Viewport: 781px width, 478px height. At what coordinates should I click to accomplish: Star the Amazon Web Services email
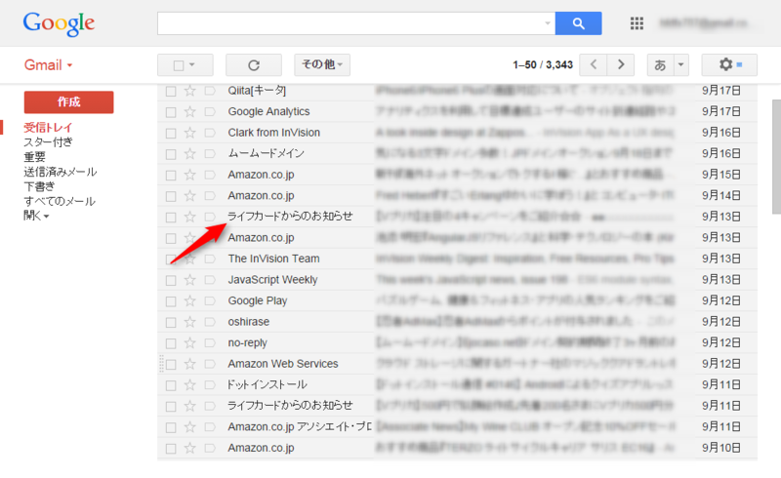[189, 364]
